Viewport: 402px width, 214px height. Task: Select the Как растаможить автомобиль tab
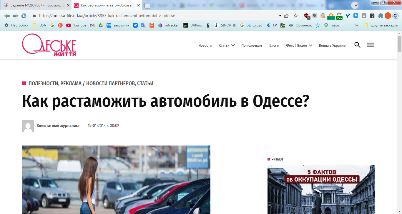(x=107, y=5)
